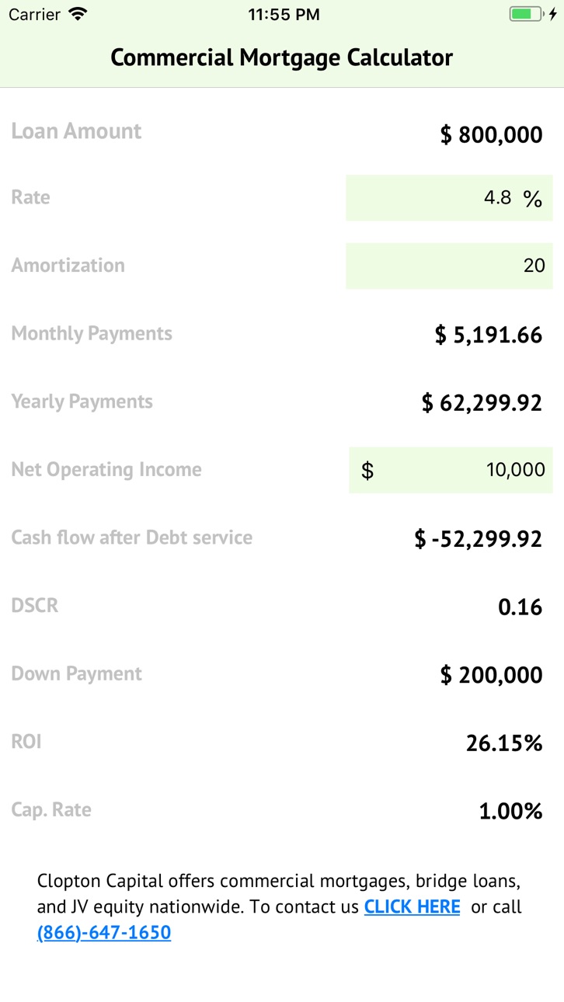Select the DSCR value 0.16

pyautogui.click(x=520, y=607)
